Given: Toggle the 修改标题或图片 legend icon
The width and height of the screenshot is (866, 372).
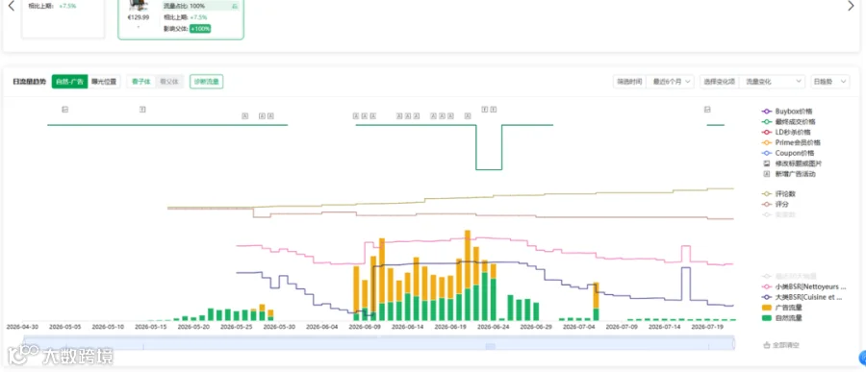Looking at the screenshot, I should tap(766, 163).
